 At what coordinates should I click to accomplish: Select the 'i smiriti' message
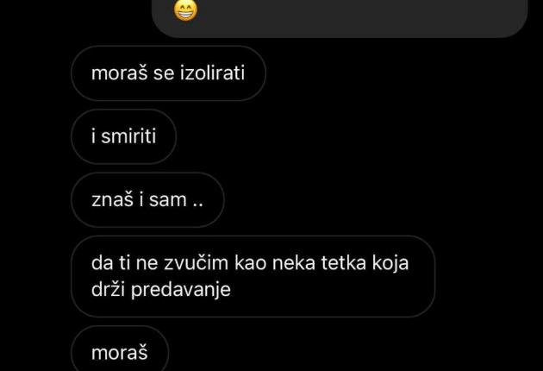click(x=123, y=136)
